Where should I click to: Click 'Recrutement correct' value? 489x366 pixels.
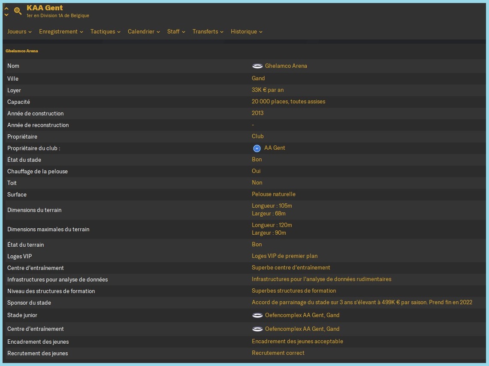point(278,353)
